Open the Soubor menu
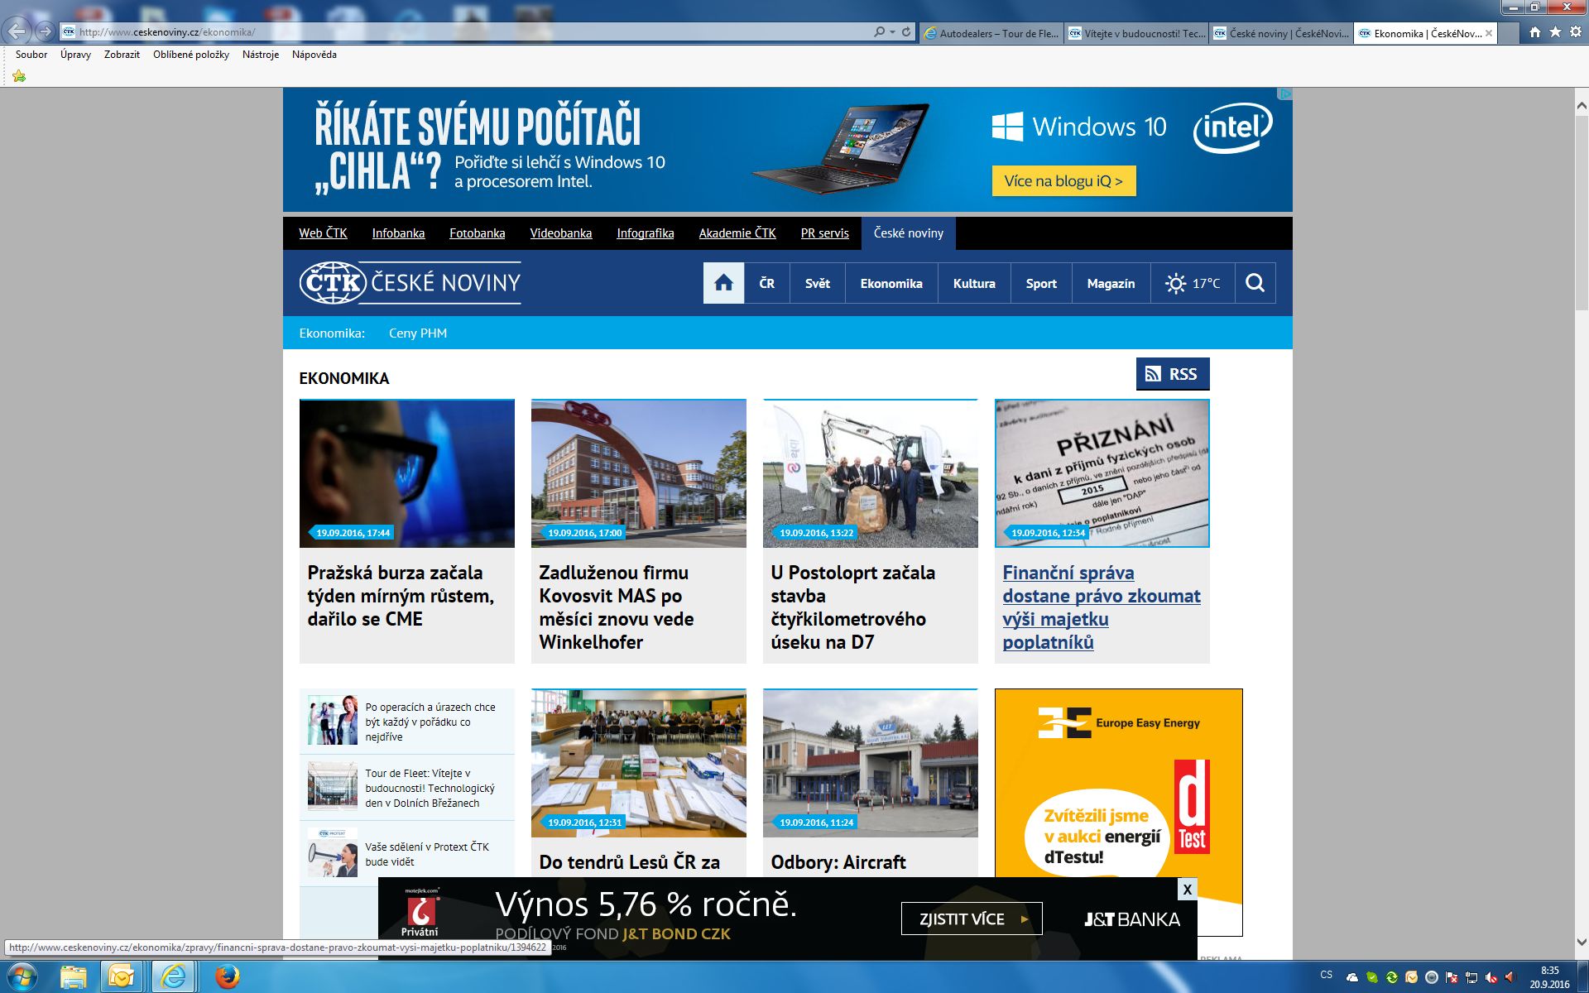 (x=31, y=55)
